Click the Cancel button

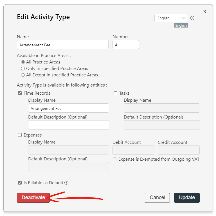pos(157,198)
